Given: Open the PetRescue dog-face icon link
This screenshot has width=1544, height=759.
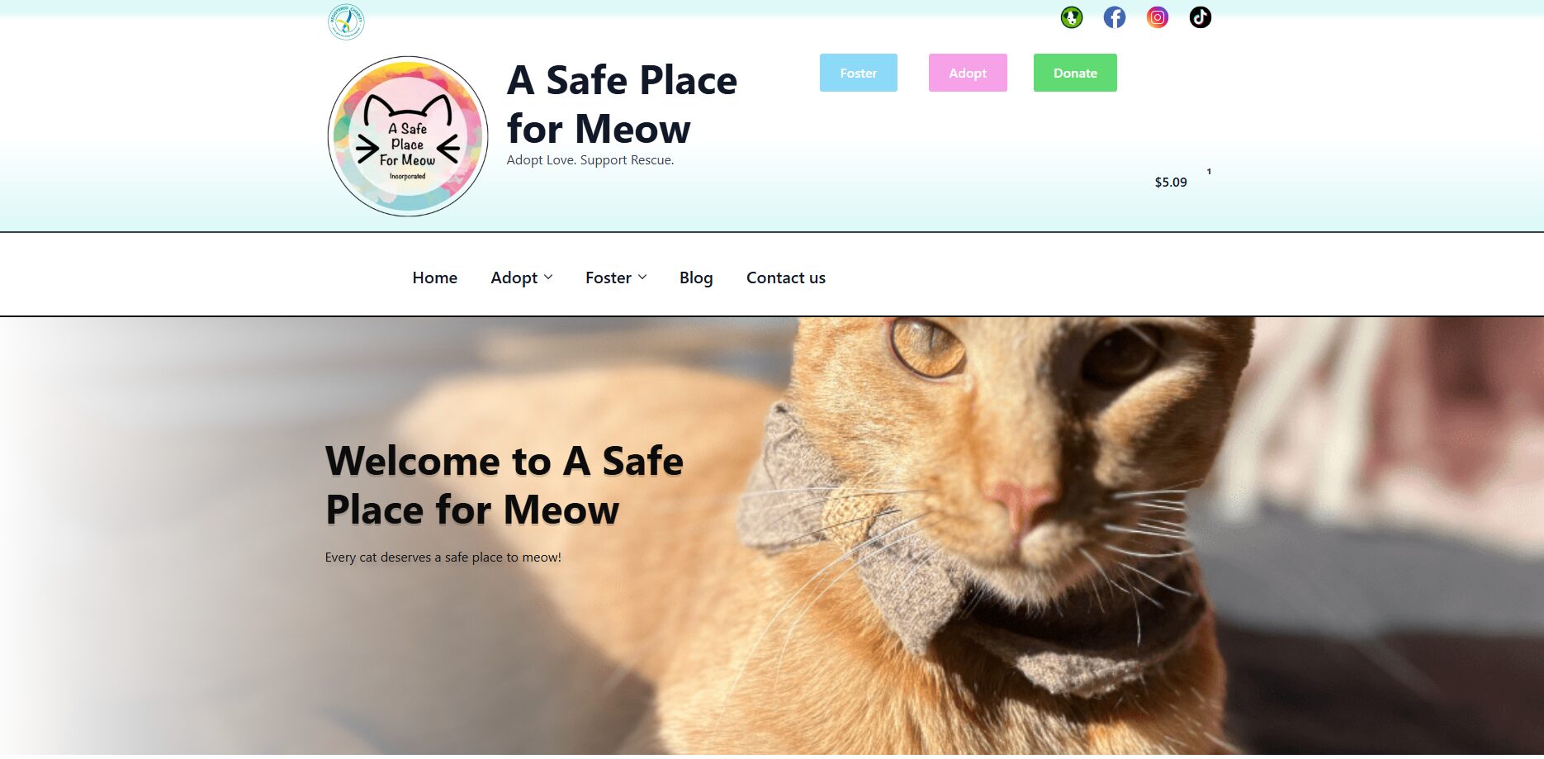Looking at the screenshot, I should click(x=1072, y=17).
